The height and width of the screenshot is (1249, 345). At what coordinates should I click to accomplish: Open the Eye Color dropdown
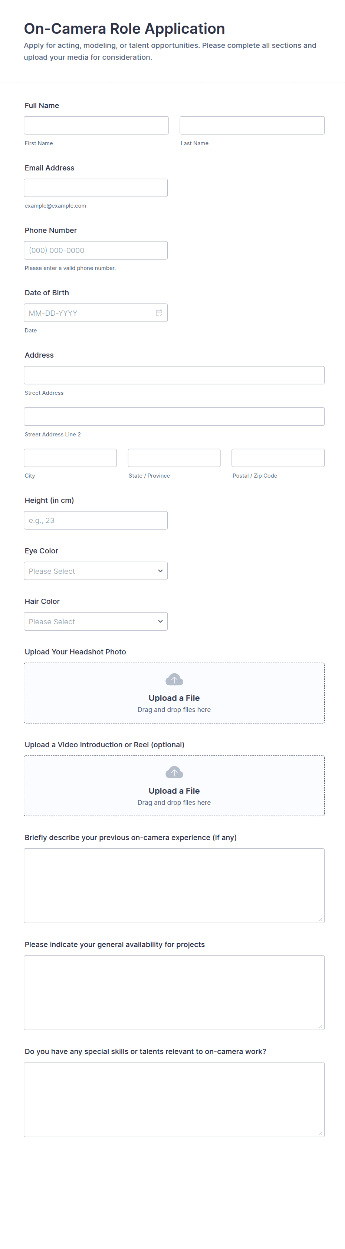(x=95, y=571)
